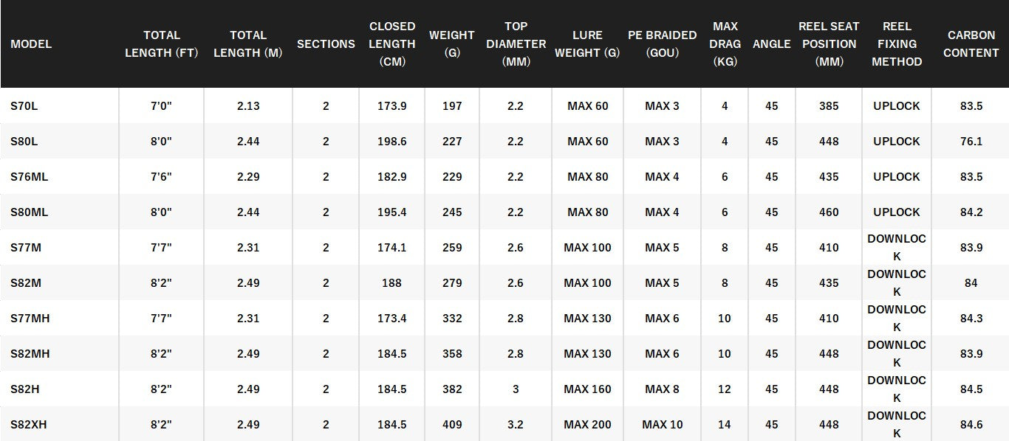Click the 76.1 carbon content cell

tap(971, 142)
